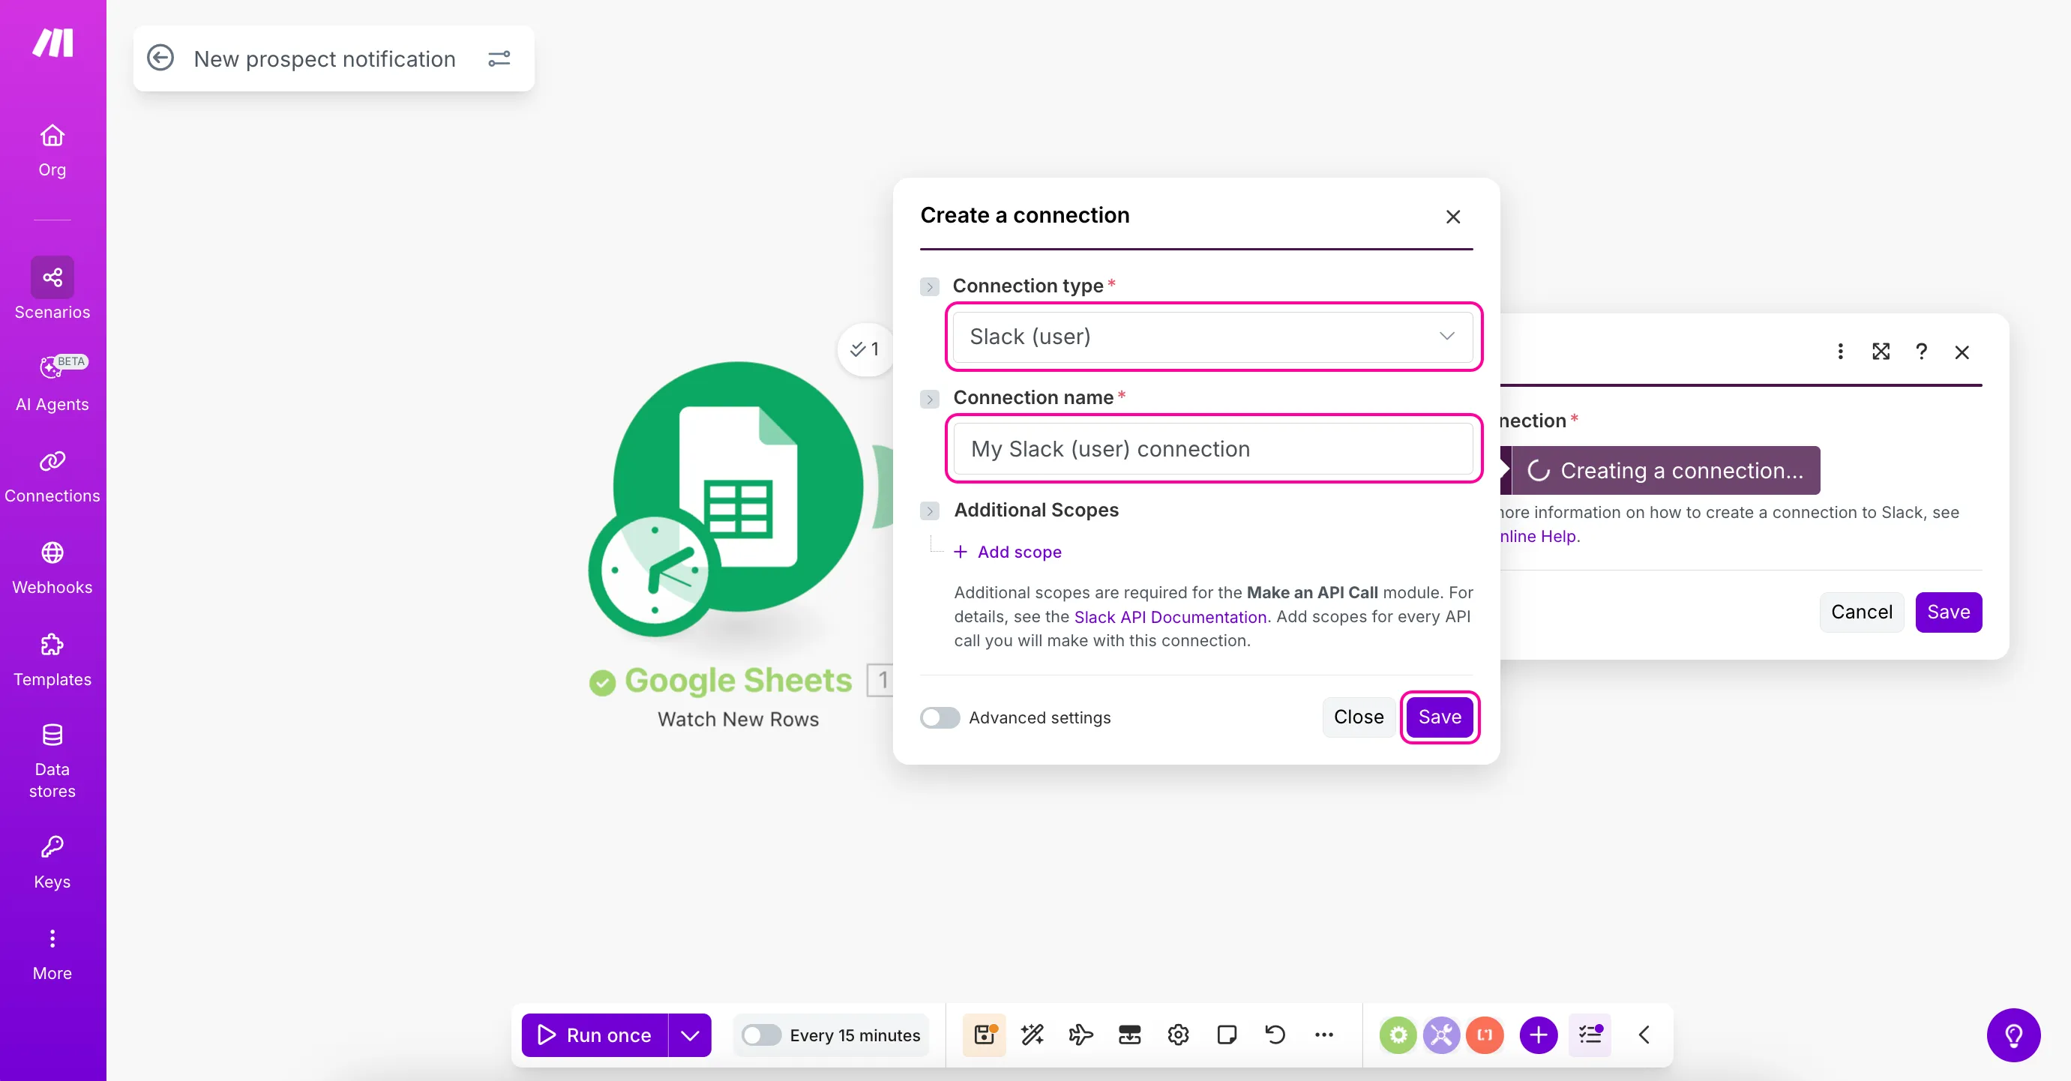This screenshot has width=2071, height=1081.
Task: Click the scenario title New prospect notification
Action: (x=325, y=58)
